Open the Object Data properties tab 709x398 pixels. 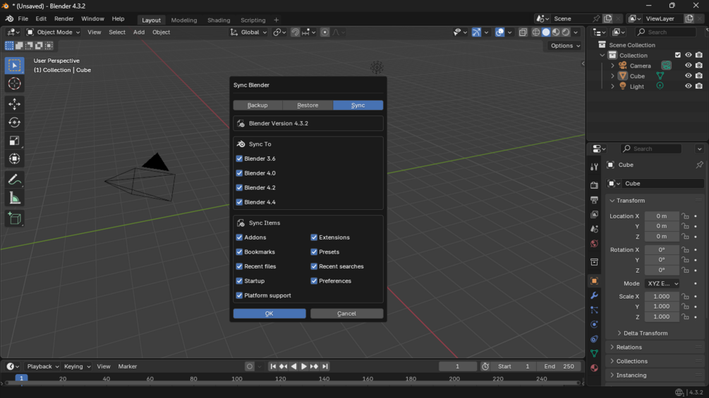pos(594,354)
